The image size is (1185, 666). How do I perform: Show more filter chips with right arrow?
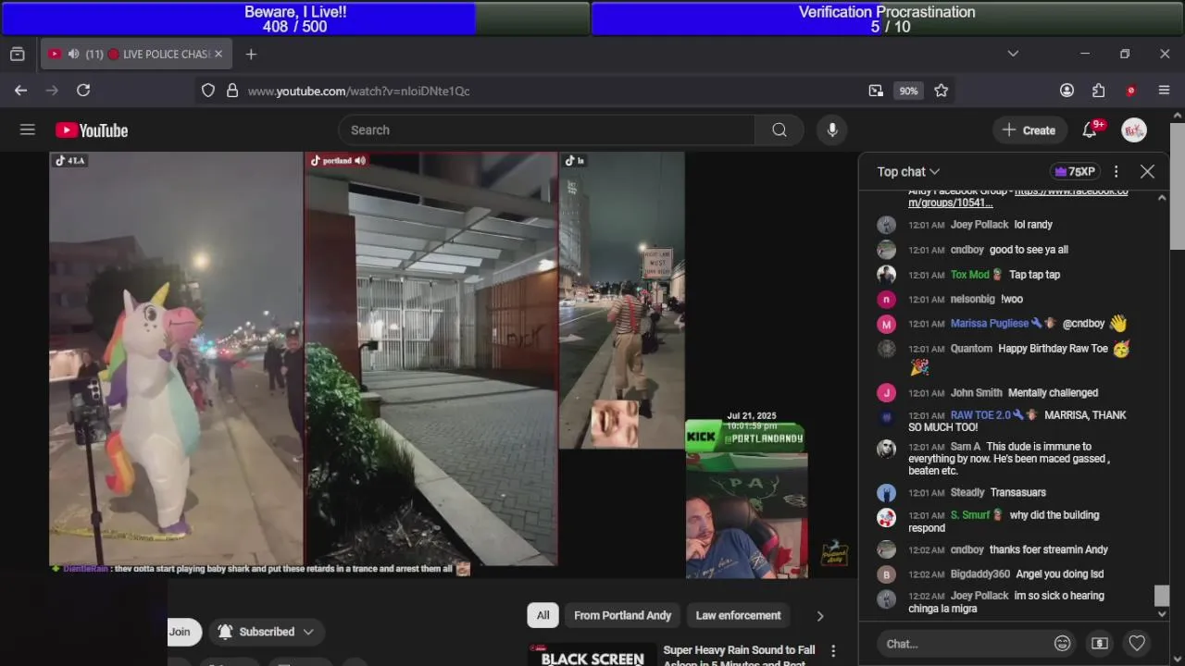[x=819, y=615]
